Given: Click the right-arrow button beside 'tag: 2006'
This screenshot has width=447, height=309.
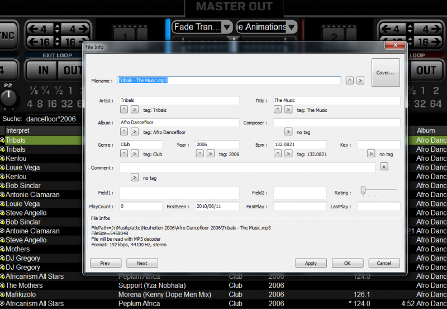Looking at the screenshot, I should pyautogui.click(x=211, y=154).
